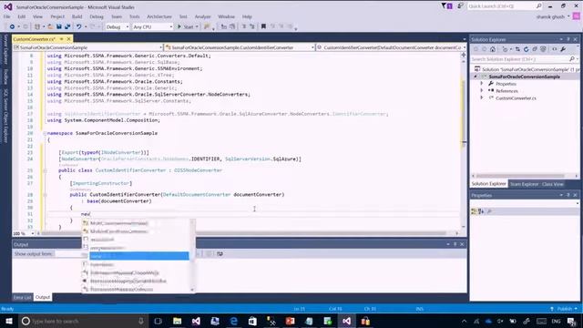Click the PowerPoint taskbar icon

[x=290, y=321]
